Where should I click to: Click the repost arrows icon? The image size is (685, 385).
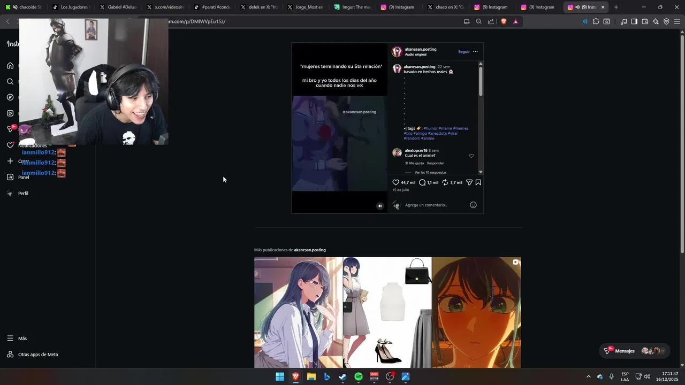click(x=445, y=182)
